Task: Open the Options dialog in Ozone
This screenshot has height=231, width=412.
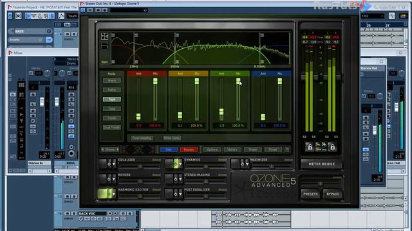Action: (x=212, y=150)
